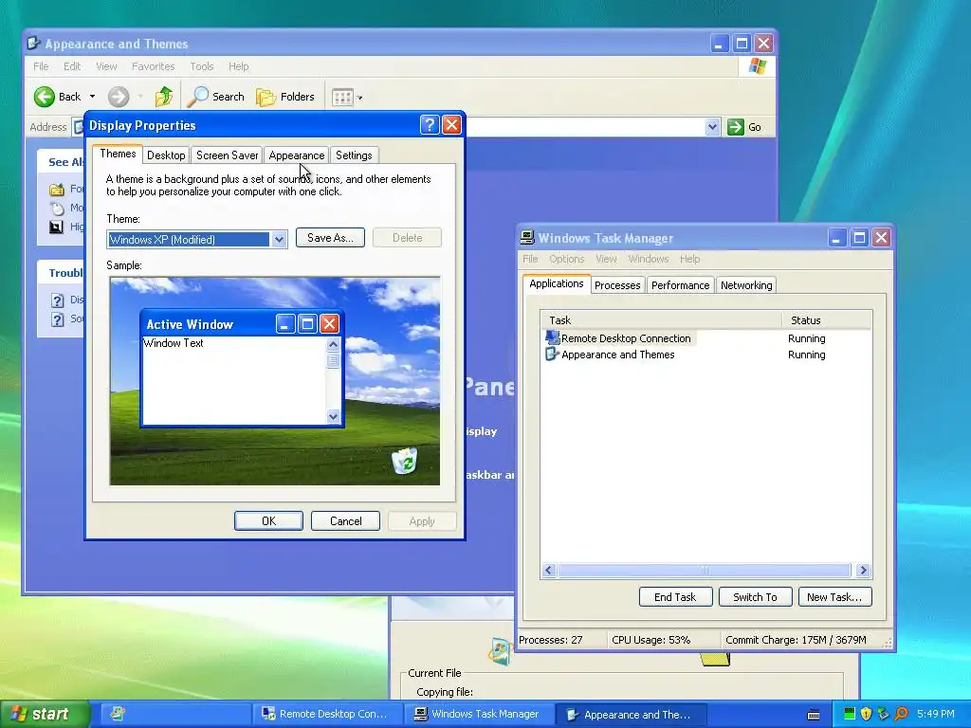This screenshot has height=728, width=971.
Task: Open the Favorites menu in Explorer
Action: tap(153, 66)
